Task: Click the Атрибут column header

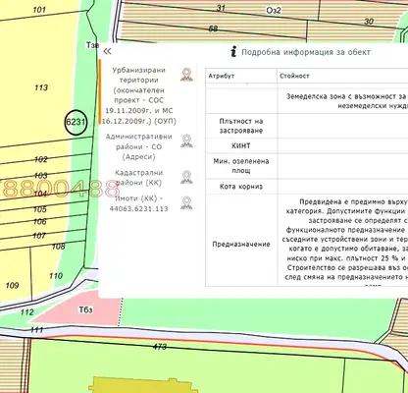Action: point(222,76)
